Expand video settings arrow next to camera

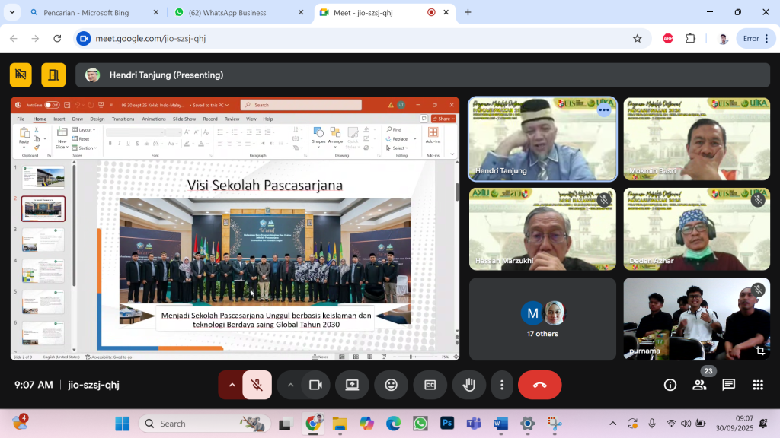(x=290, y=385)
